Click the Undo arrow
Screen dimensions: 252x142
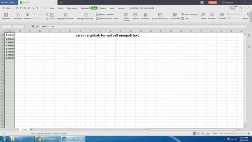point(37,8)
